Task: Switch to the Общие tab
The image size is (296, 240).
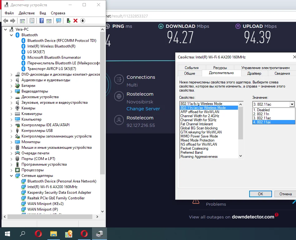Action: pyautogui.click(x=190, y=73)
